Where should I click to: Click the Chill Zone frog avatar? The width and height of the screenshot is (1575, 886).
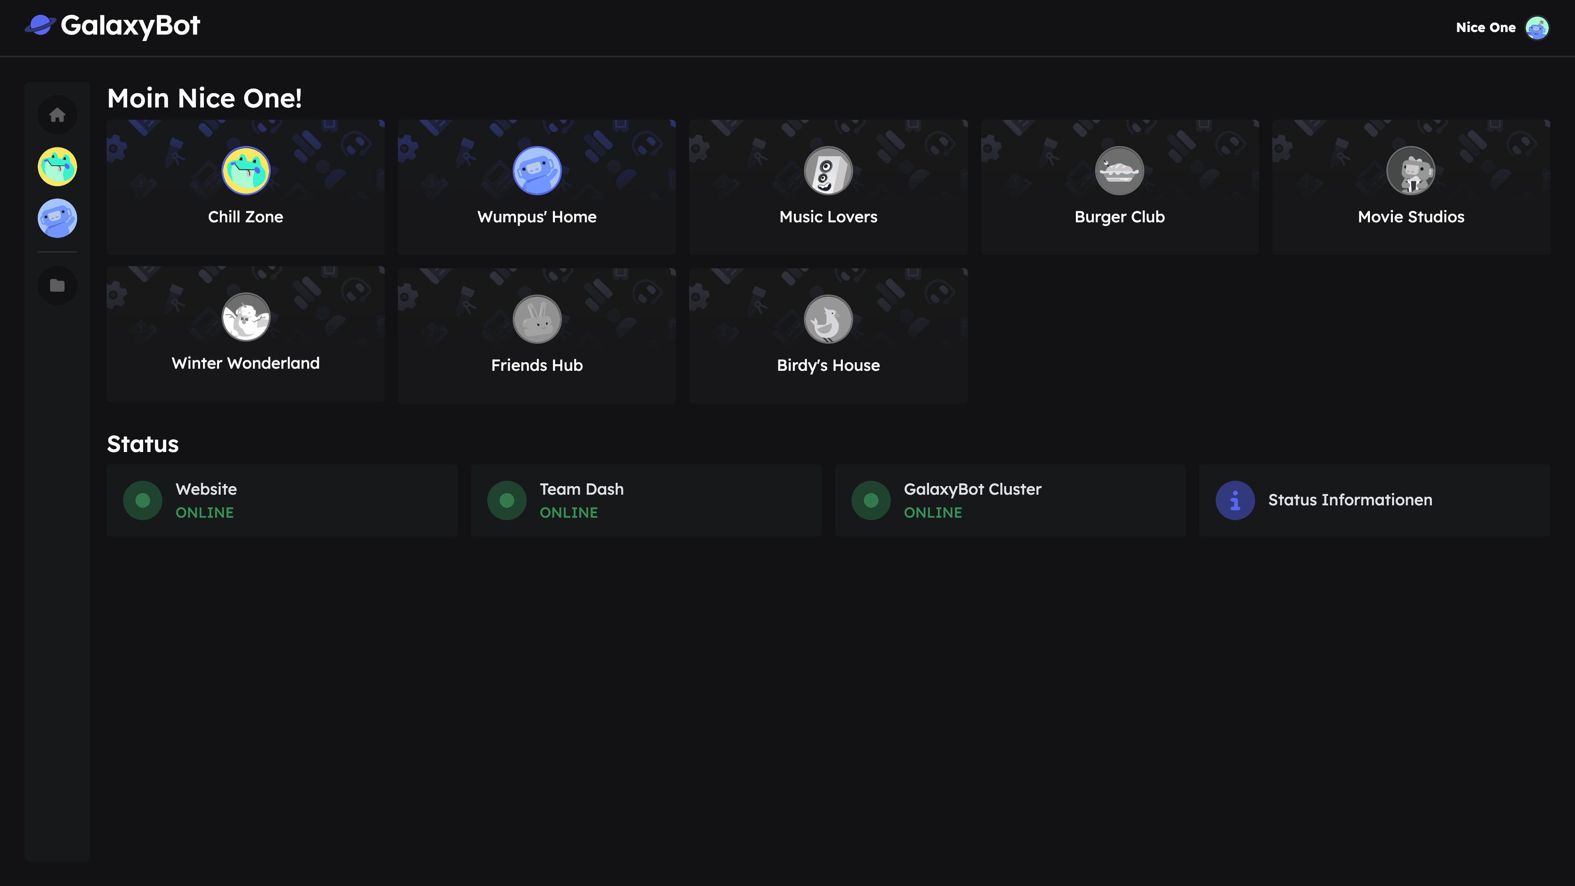(x=245, y=171)
